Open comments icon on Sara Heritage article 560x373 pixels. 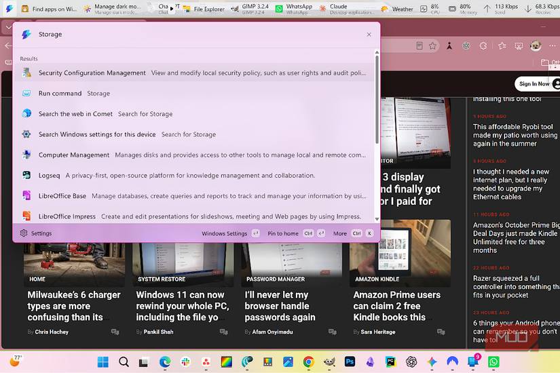click(x=441, y=332)
